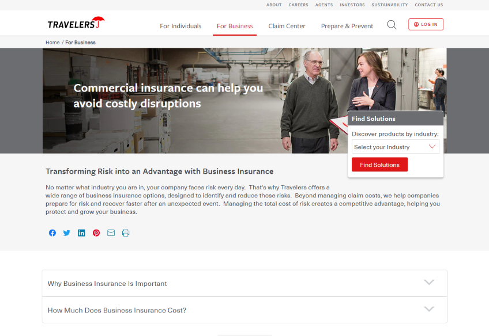
Task: Open the Select your Industry dropdown
Action: point(396,147)
